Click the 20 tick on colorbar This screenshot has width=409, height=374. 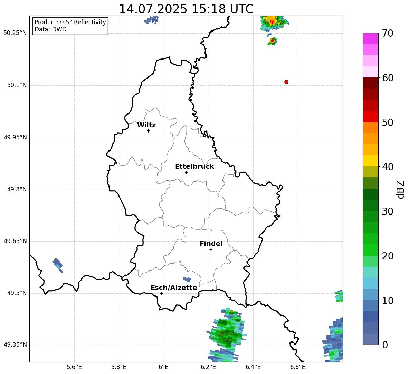click(388, 256)
